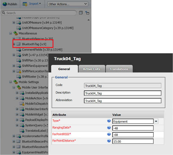Collapse the Miscellaneous folder
The height and width of the screenshot is (155, 173).
[x=11, y=33]
